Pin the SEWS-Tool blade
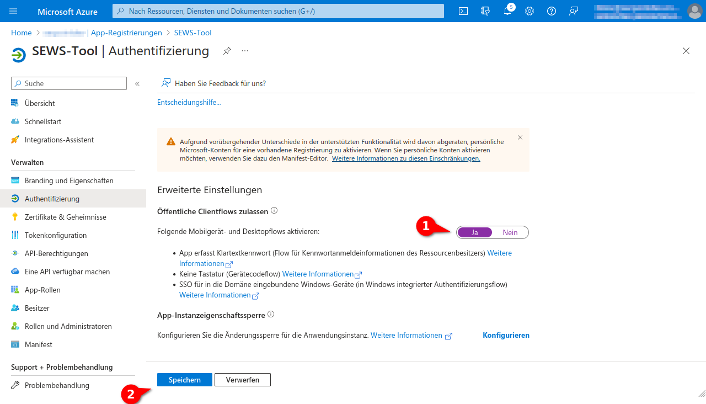 [227, 51]
